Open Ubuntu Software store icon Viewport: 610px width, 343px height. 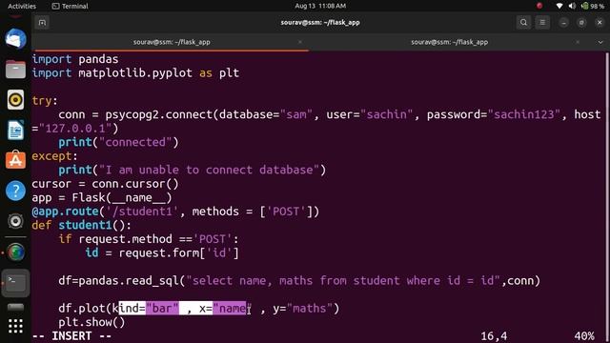(x=15, y=160)
